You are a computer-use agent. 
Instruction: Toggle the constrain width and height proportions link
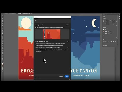(116, 21)
